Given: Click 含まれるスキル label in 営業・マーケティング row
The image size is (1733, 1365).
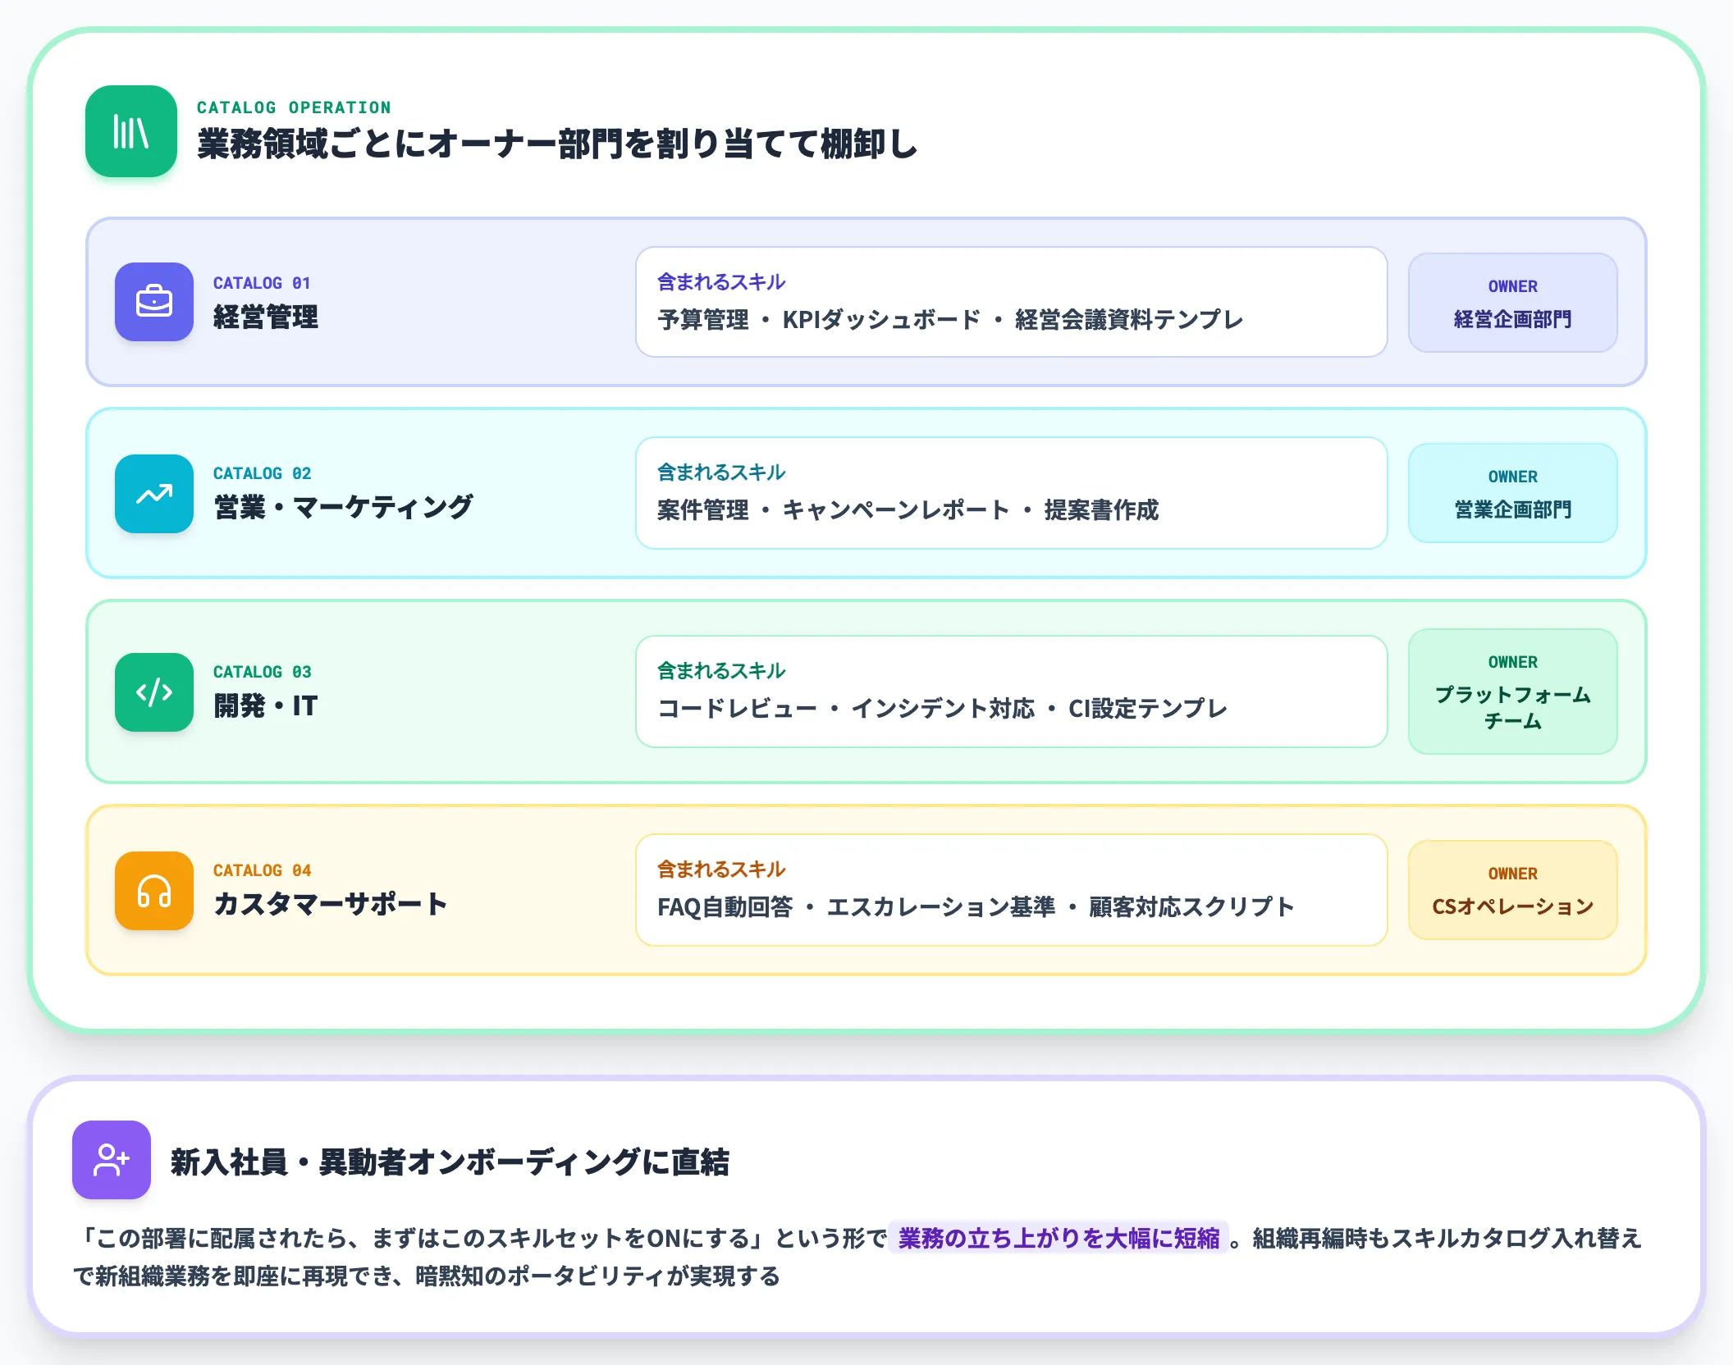Looking at the screenshot, I should tap(721, 472).
